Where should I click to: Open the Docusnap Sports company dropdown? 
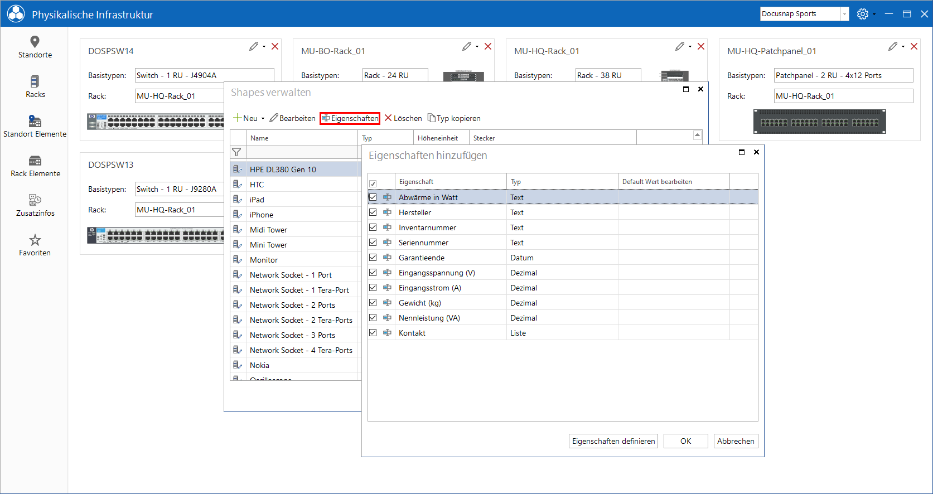click(x=845, y=14)
